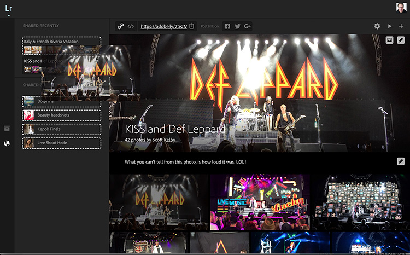The image size is (410, 255).
Task: Open the blue-lit stage photo at grid edge
Action: point(370,242)
